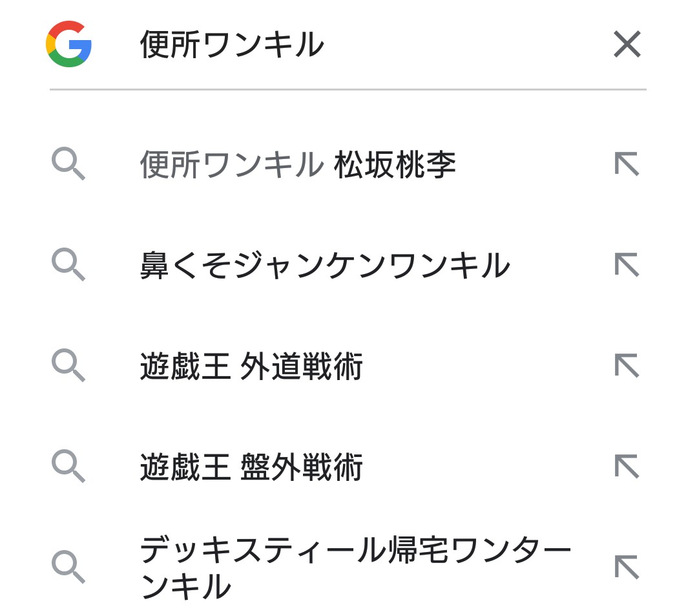Clear the search text with X

pos(627,45)
